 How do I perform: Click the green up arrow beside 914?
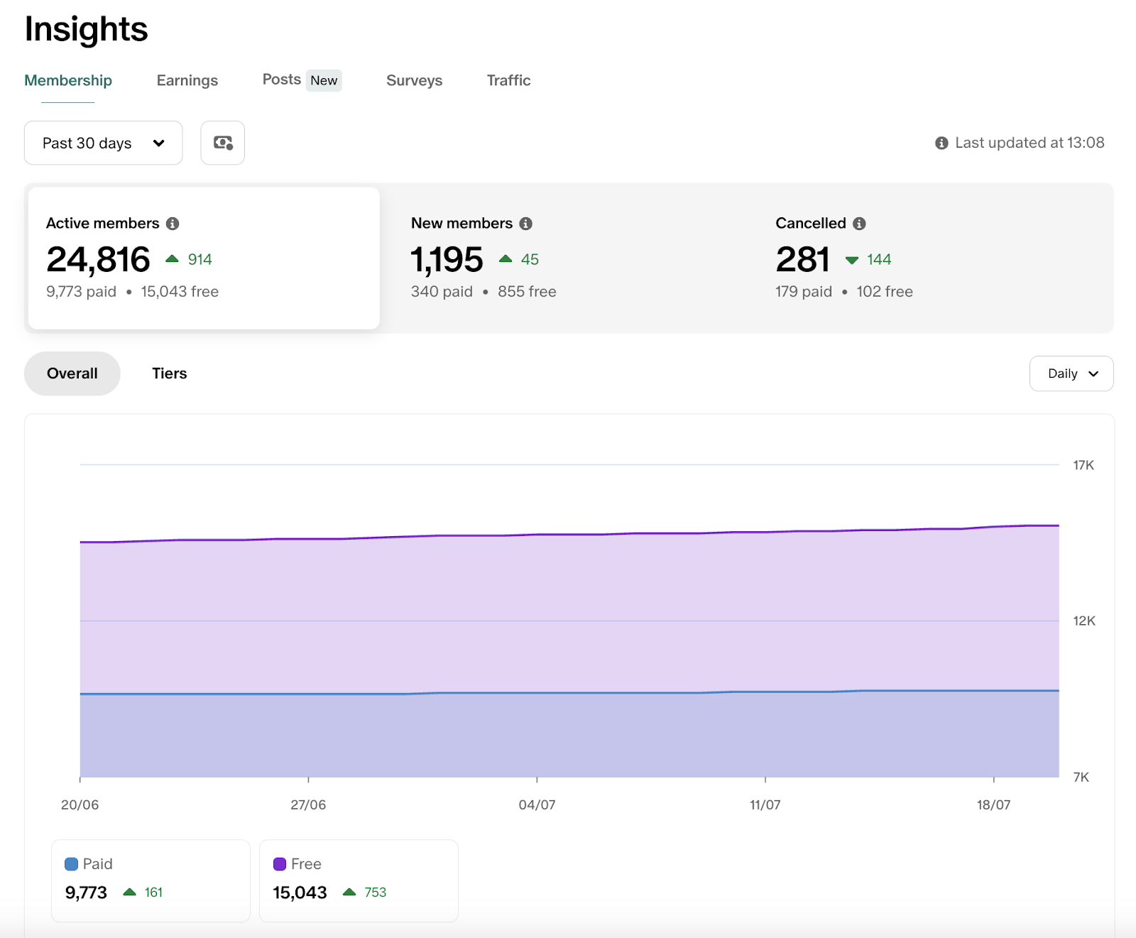click(172, 259)
